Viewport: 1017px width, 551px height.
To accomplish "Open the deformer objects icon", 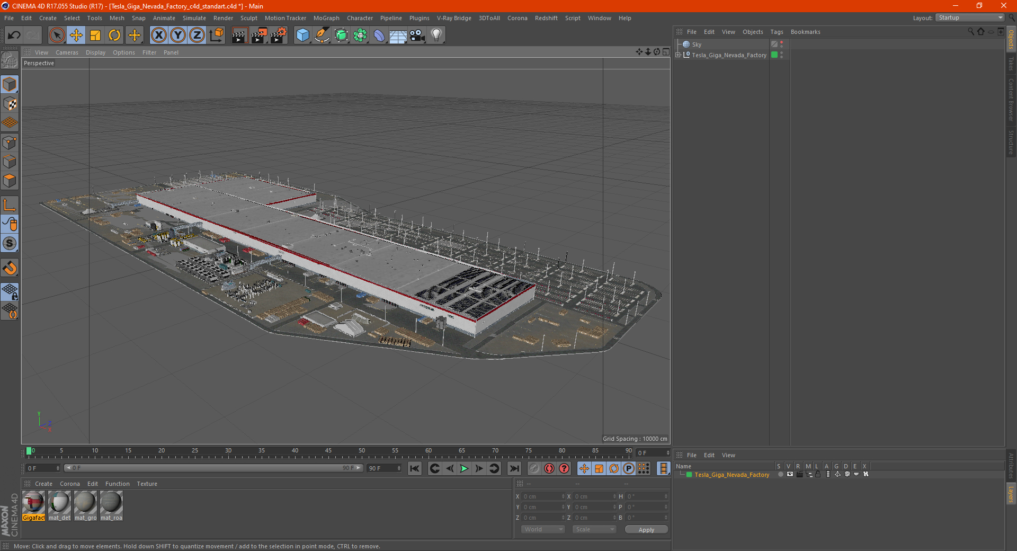I will 379,35.
